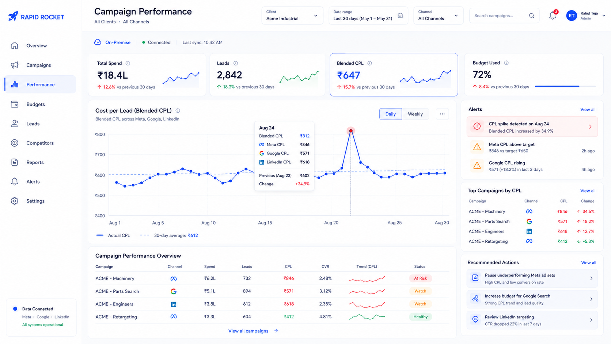Click View all in Alerts panel
The width and height of the screenshot is (611, 344).
point(588,110)
